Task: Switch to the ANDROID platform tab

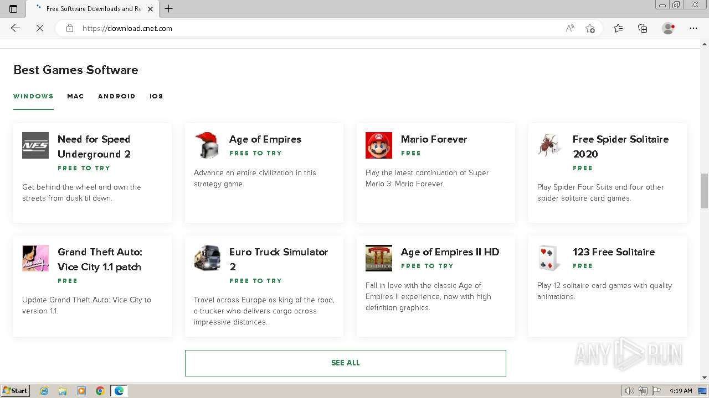Action: 117,96
